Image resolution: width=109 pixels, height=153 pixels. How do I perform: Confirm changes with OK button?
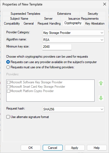pyautogui.click(x=31, y=148)
